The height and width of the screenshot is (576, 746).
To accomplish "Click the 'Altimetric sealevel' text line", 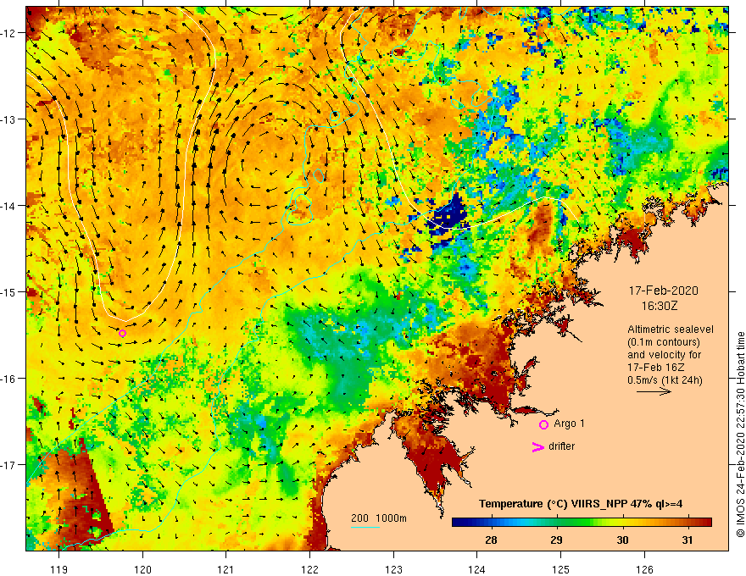I will pos(671,330).
